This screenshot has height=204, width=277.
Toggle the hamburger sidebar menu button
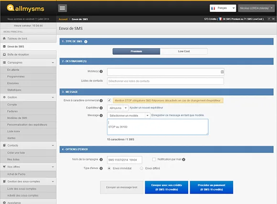click(63, 8)
